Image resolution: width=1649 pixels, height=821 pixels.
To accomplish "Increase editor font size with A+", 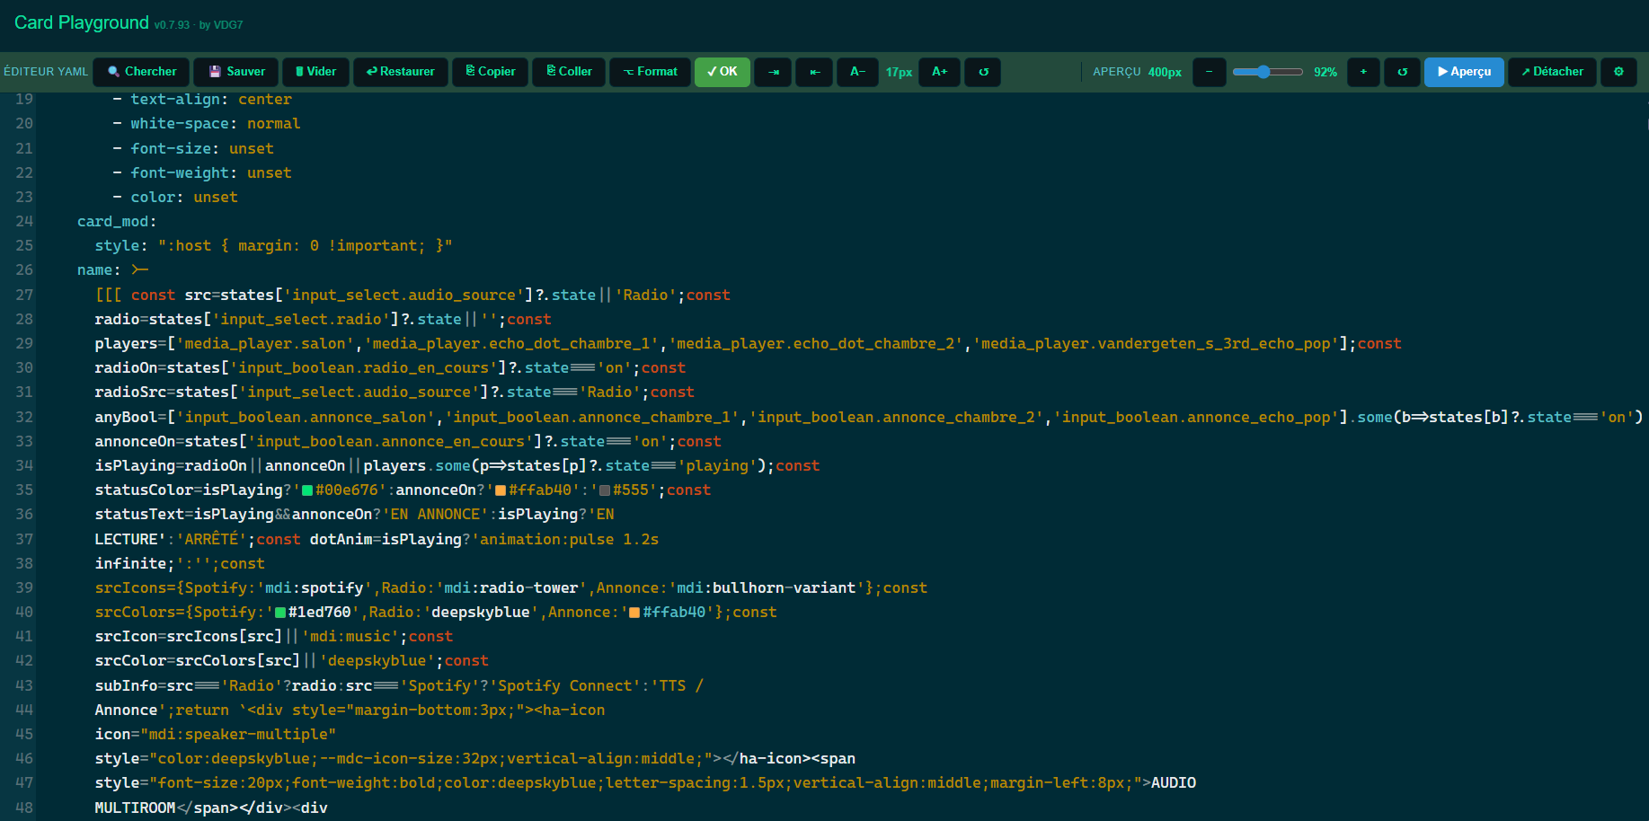I will [x=939, y=72].
